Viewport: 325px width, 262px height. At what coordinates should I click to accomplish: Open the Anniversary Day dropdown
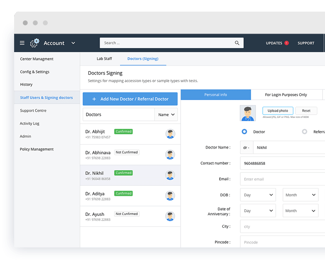click(258, 211)
